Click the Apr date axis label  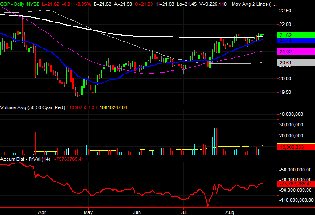(42, 212)
